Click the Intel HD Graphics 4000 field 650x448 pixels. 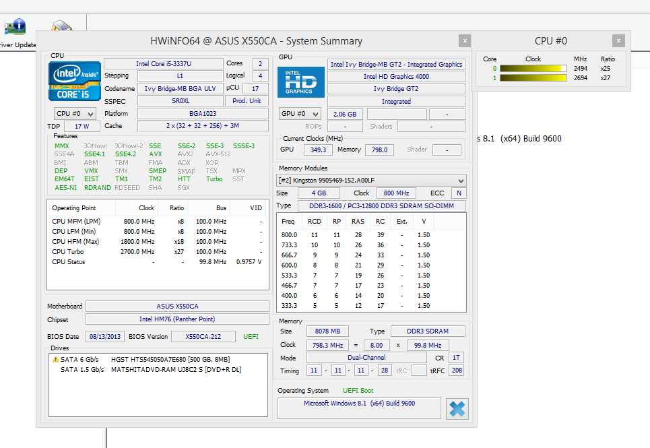pos(396,76)
